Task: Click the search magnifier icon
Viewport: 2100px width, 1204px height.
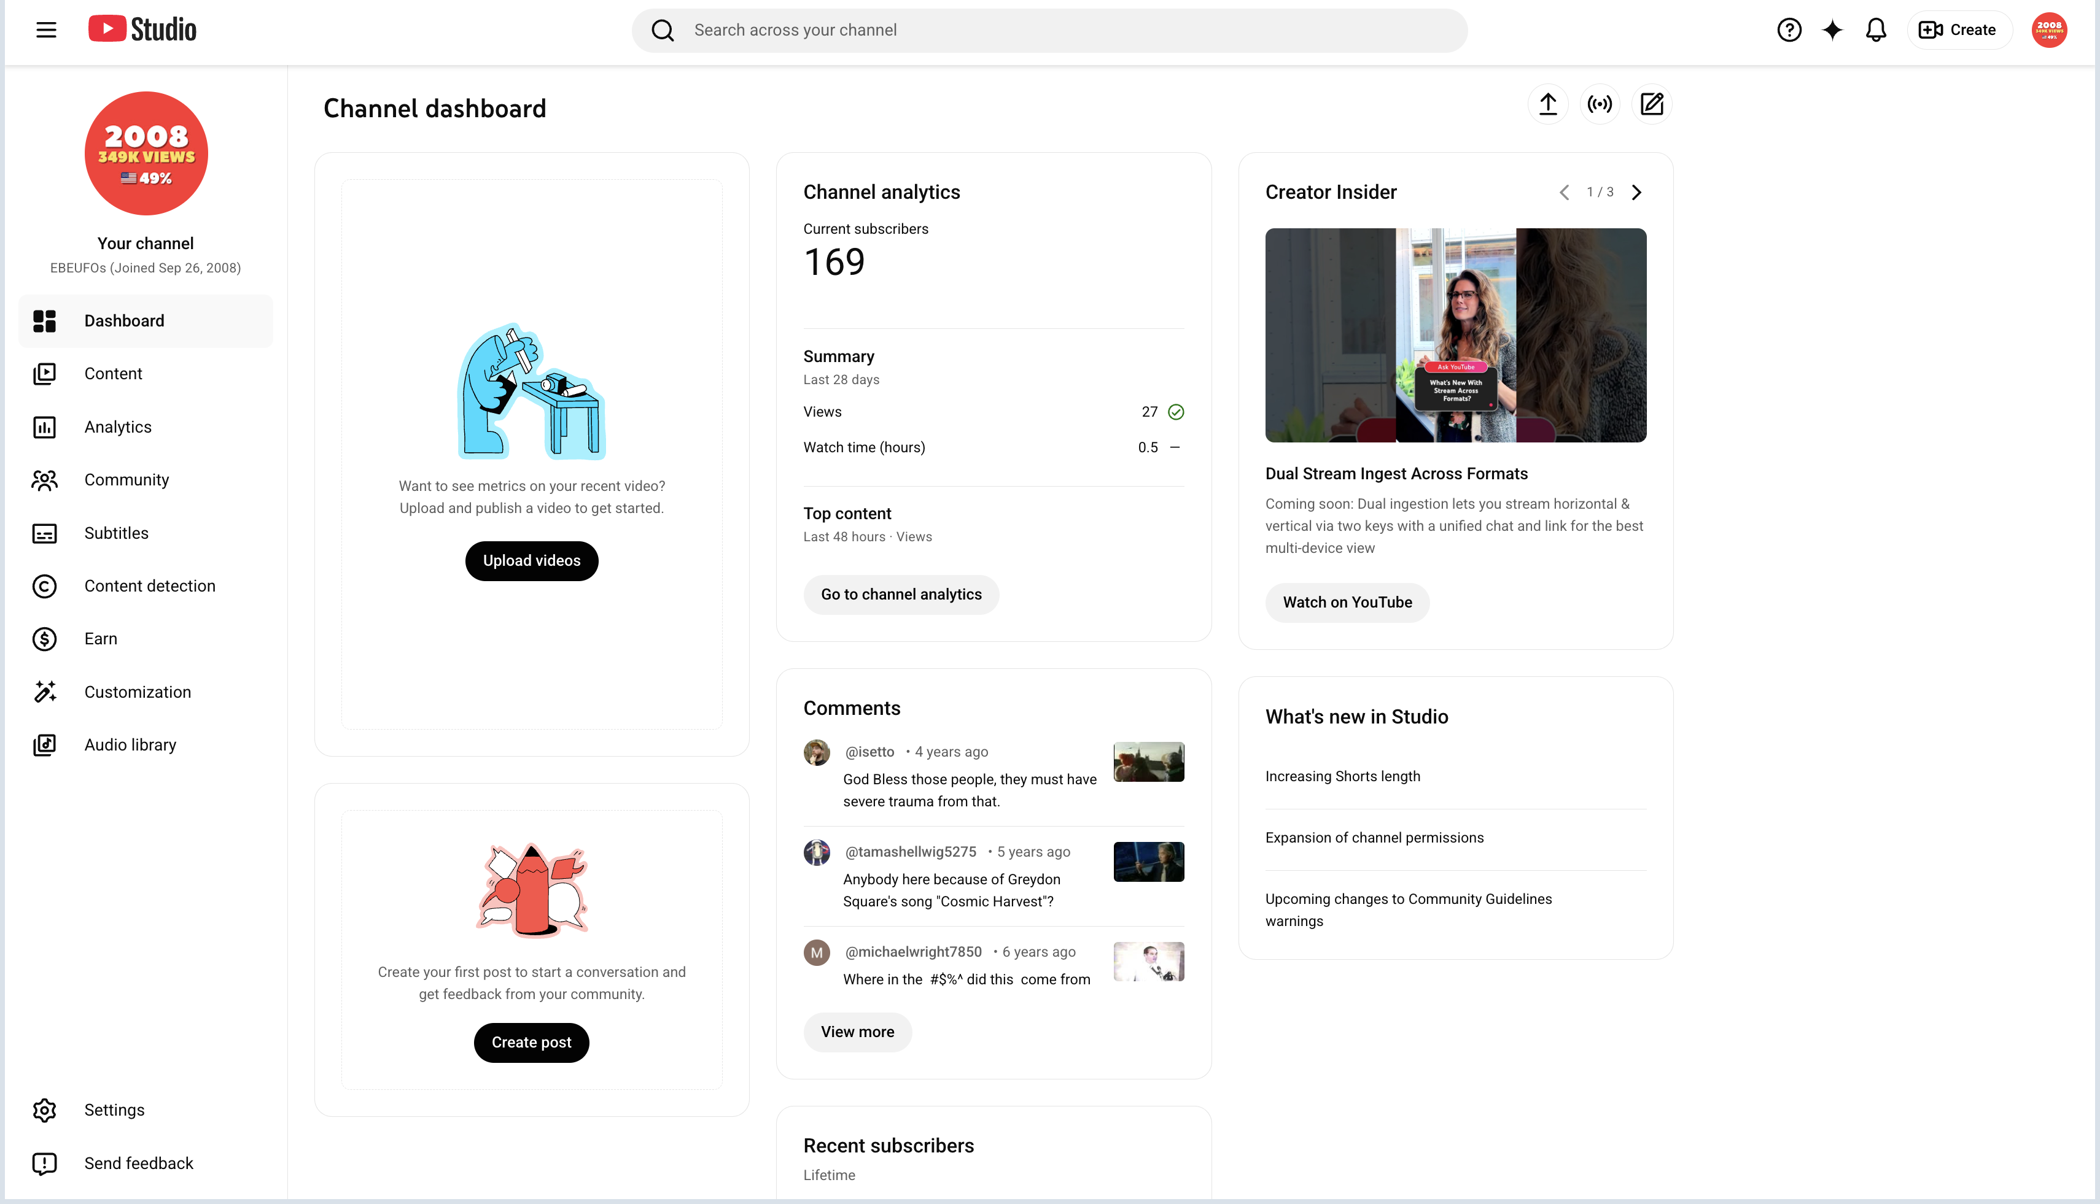Action: 663,31
